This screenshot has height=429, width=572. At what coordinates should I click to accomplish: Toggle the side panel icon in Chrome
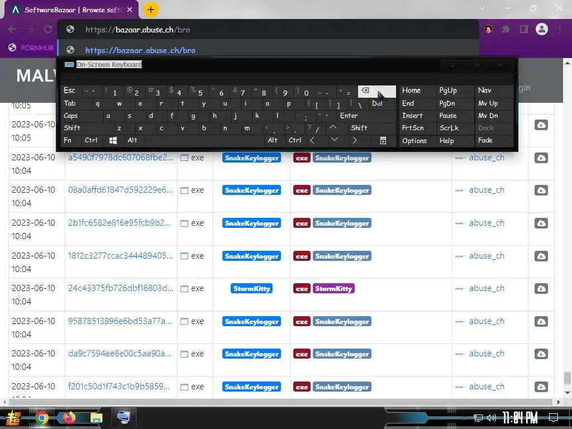524,29
